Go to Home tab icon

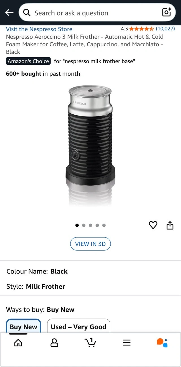coord(18,343)
